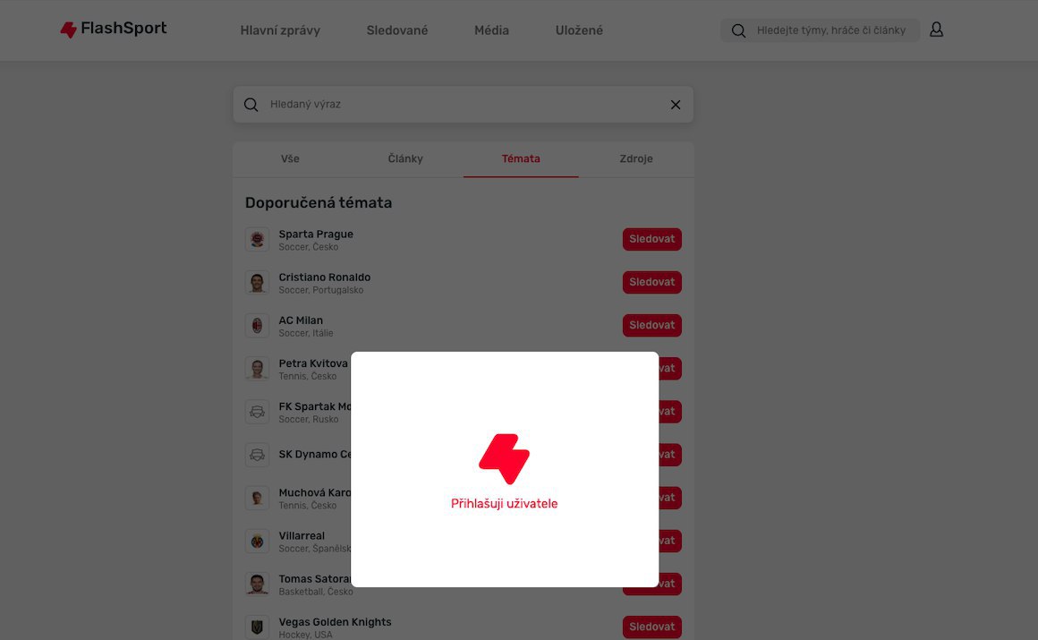Click Cristiano Ronaldo's avatar thumbnail
Viewport: 1038px width, 640px height.
257,282
